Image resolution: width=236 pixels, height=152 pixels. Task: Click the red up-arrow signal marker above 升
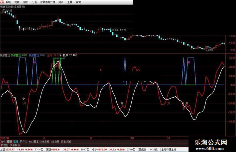tap(23, 99)
